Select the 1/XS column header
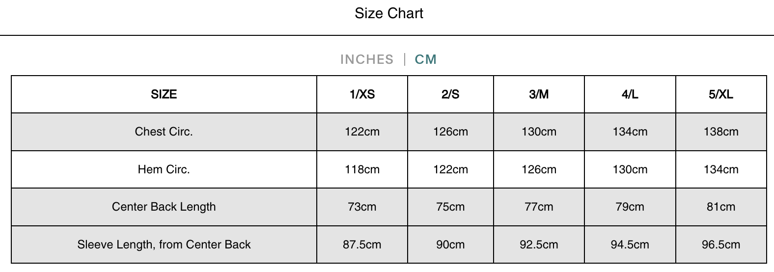This screenshot has height=272, width=774. pyautogui.click(x=362, y=94)
